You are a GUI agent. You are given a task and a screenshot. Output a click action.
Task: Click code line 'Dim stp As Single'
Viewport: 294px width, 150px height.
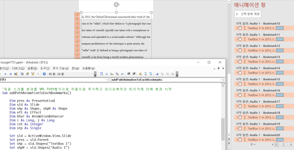coord(25,128)
